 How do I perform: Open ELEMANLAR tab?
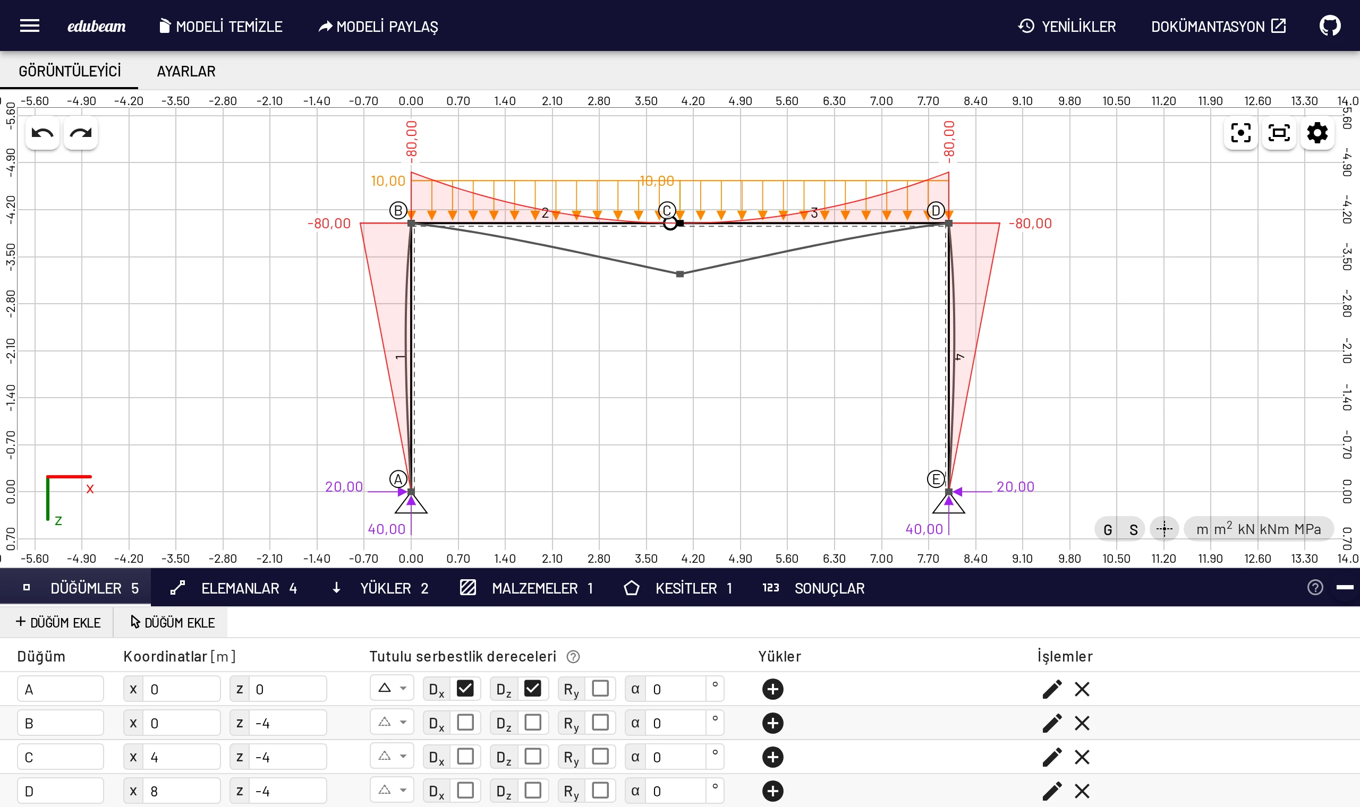click(x=233, y=588)
